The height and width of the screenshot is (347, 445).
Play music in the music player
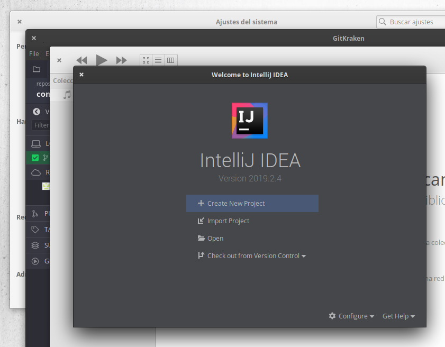(102, 60)
